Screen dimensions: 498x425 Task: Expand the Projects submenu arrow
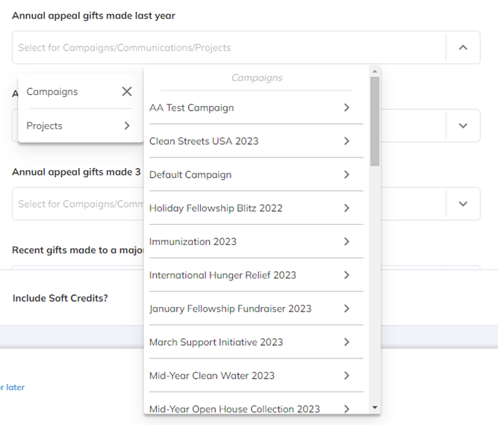(x=127, y=125)
